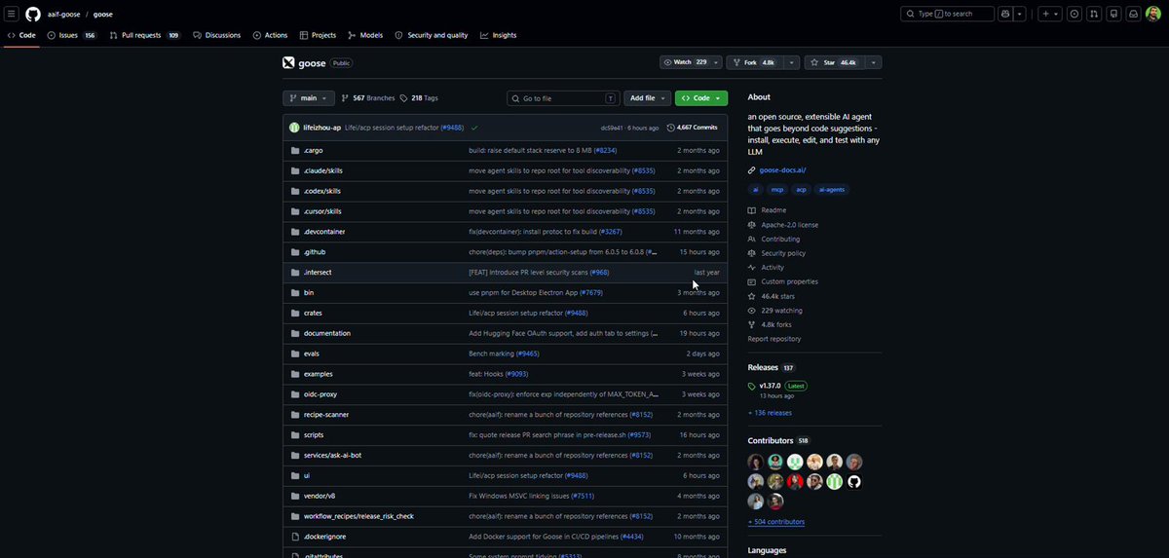Open the Readme link in About
Screen dimensions: 1169x558
tap(773, 210)
